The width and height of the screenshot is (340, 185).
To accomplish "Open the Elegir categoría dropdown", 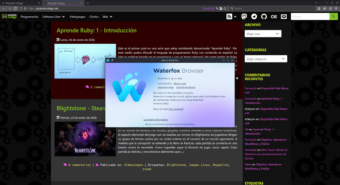I will point(266,59).
